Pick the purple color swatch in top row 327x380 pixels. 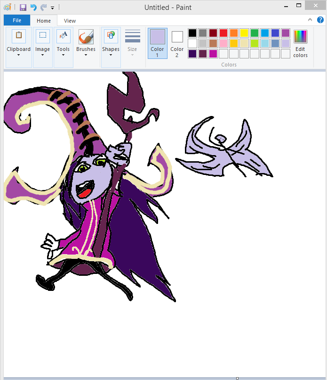coord(286,33)
